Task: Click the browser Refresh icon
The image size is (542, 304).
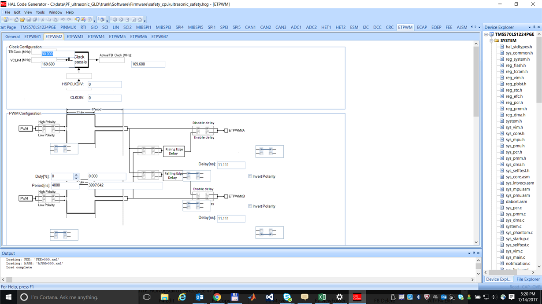Action: tap(134, 19)
